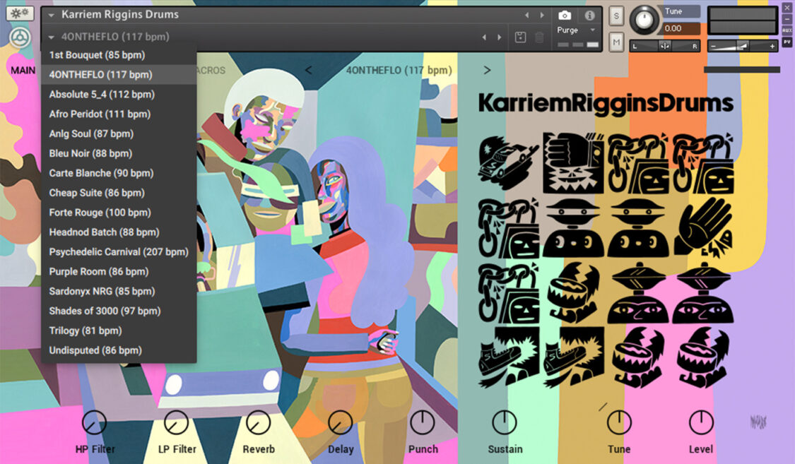795x464 pixels.
Task: Trigger the open hand drum pad
Action: click(702, 225)
